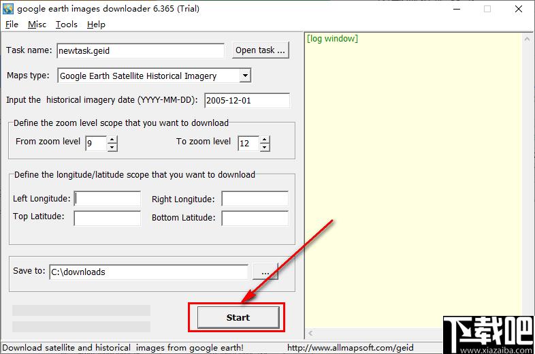Minimize the downloader window
Screen dimensions: 535x354
pyautogui.click(x=457, y=9)
